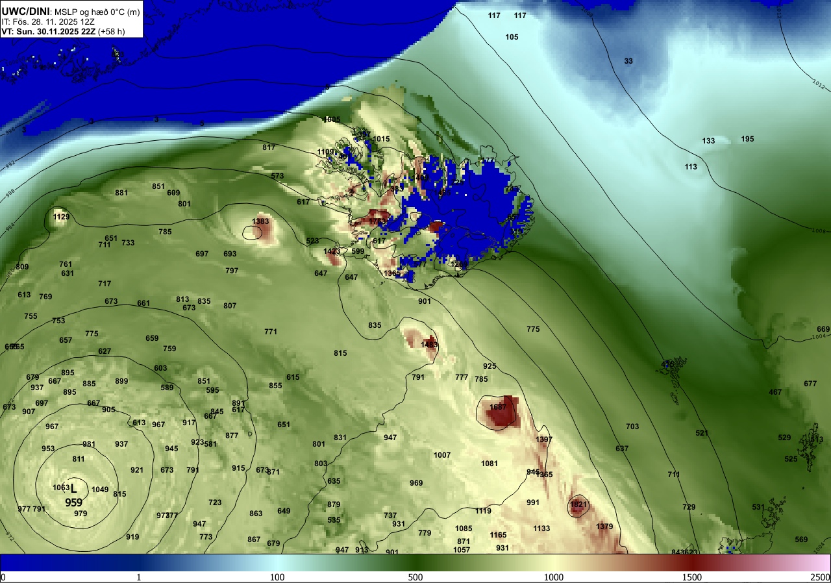Select the 855 height value

point(275,386)
